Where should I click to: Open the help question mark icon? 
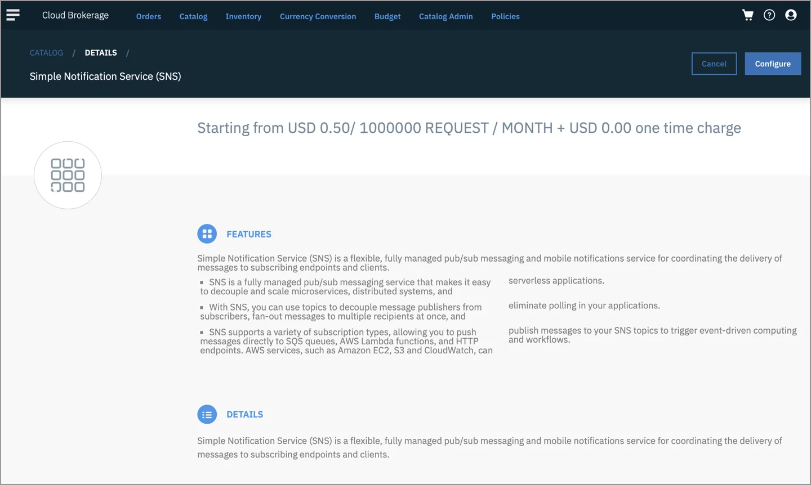click(769, 15)
